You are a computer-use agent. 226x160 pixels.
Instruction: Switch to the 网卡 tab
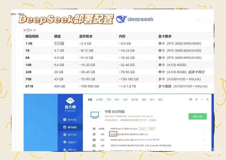[152, 100]
